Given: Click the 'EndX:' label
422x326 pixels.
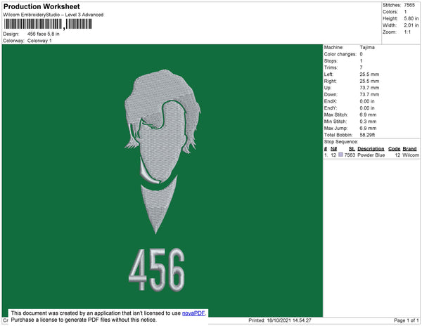Looking at the screenshot, I should tap(331, 101).
